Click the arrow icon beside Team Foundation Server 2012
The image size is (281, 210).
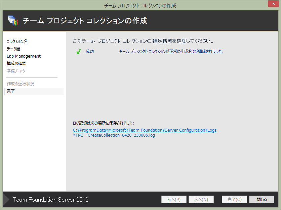point(6,200)
